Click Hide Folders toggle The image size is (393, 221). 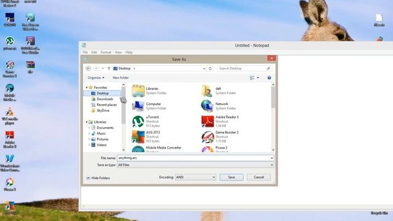98,178
